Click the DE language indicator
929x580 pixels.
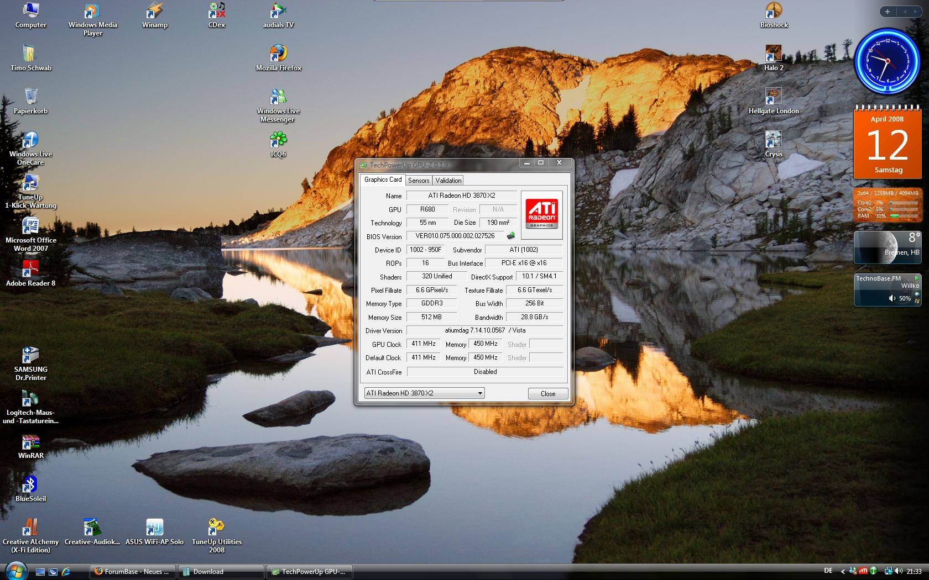pyautogui.click(x=828, y=571)
